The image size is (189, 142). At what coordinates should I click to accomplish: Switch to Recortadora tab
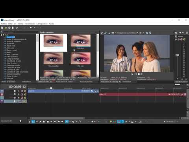pyautogui.click(x=127, y=82)
